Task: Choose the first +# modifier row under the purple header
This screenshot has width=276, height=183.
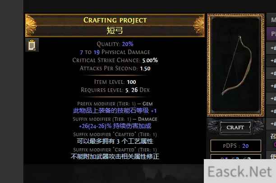Action: point(271,48)
